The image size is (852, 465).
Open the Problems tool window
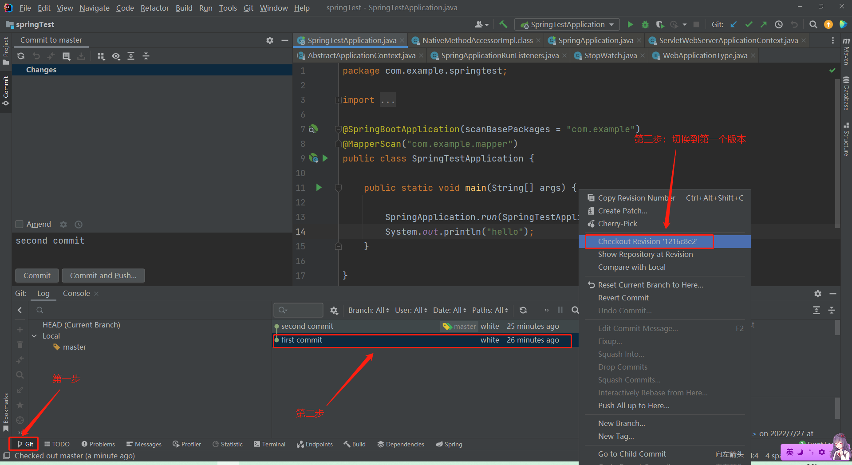[x=98, y=444]
